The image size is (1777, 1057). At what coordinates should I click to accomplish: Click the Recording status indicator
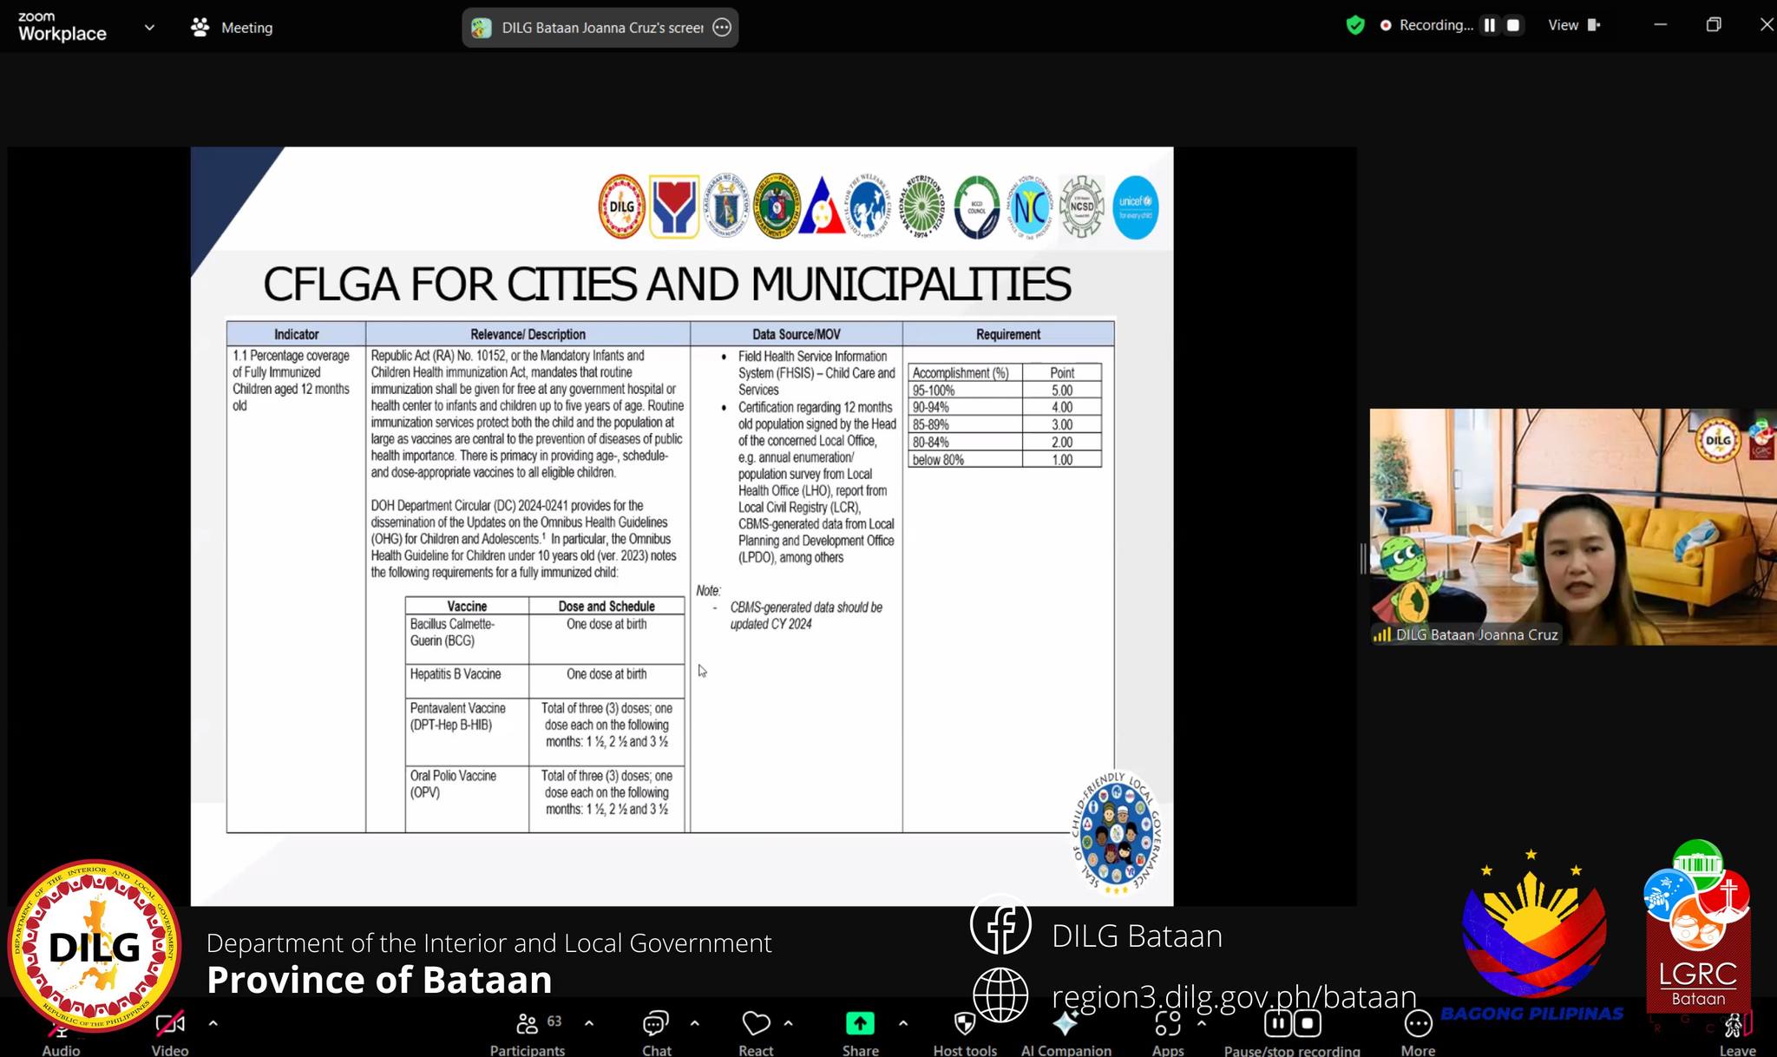1426,25
